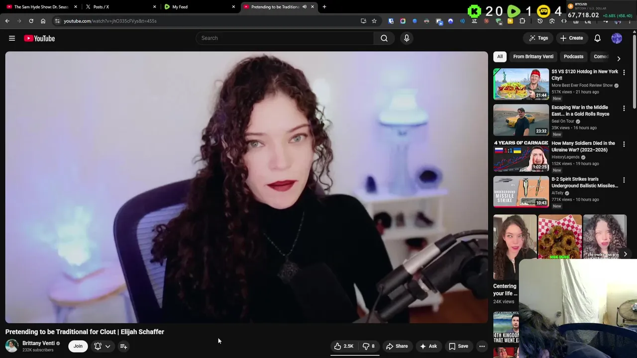Open the How Many Soldiers Died title link
This screenshot has height=358, width=637.
tap(583, 147)
